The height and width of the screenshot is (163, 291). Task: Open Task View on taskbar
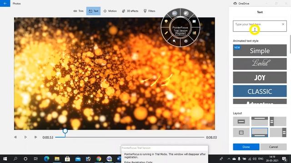pos(35,159)
